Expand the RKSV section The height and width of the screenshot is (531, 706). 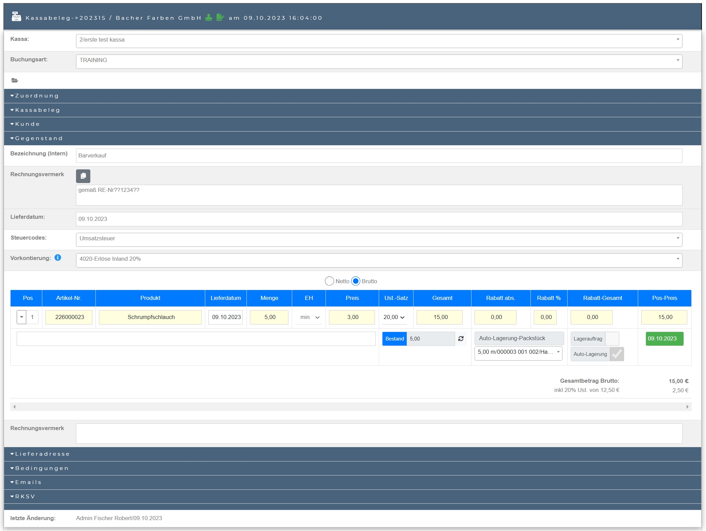(x=25, y=496)
